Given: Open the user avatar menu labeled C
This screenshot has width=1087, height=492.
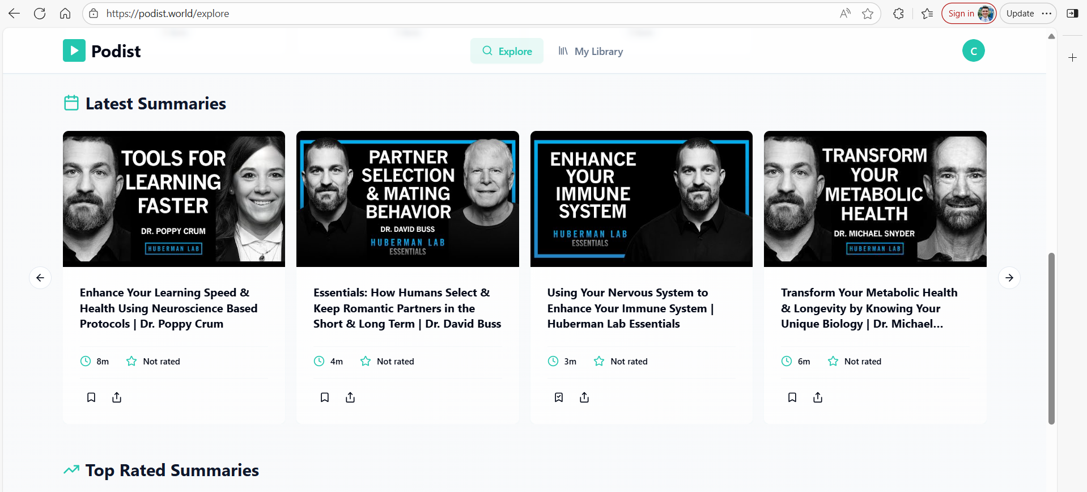Looking at the screenshot, I should [x=973, y=50].
